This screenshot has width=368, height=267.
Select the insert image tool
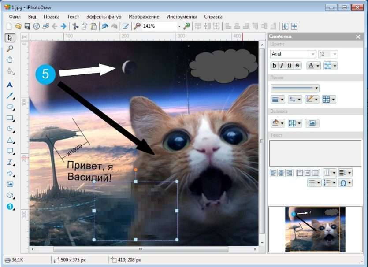tap(10, 184)
